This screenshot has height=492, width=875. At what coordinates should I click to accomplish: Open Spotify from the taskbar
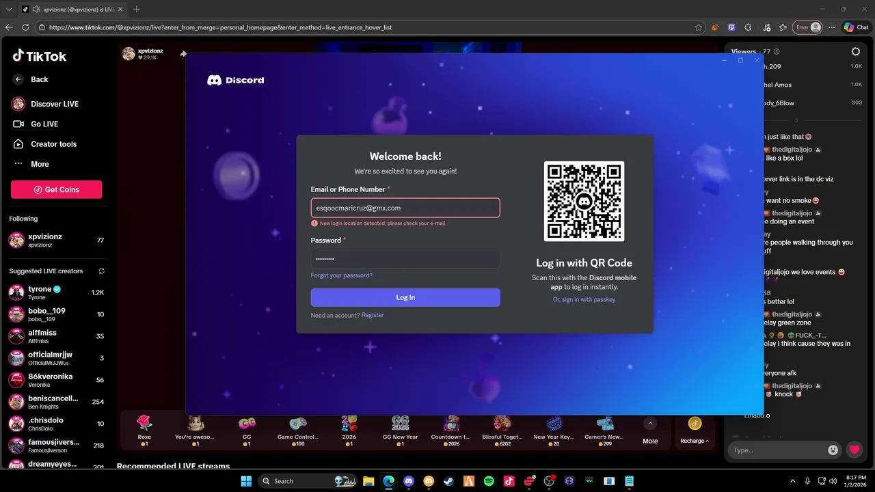pyautogui.click(x=489, y=481)
